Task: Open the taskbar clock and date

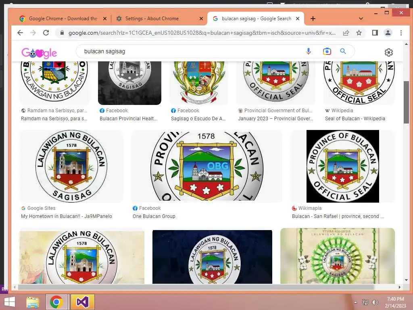Action: pos(396,302)
